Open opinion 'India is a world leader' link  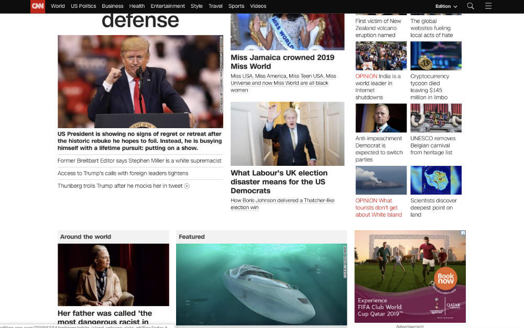tap(379, 87)
